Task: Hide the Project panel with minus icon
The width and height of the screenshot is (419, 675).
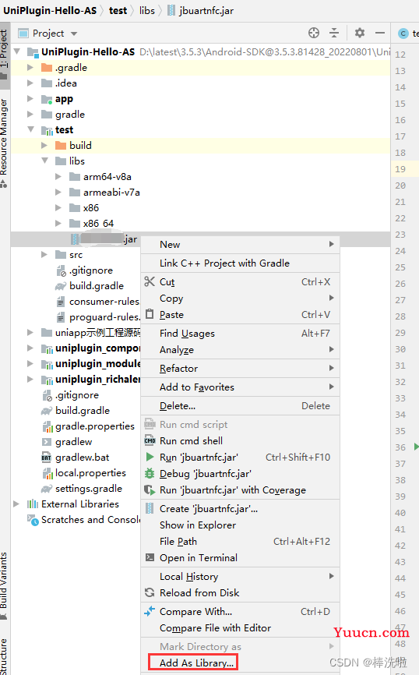Action: (380, 33)
